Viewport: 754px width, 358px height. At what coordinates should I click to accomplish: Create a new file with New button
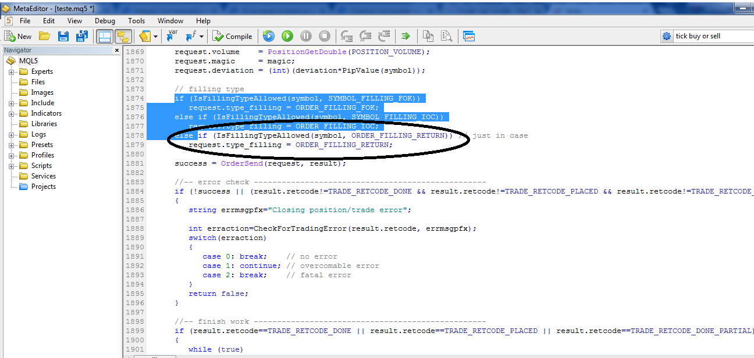click(19, 36)
